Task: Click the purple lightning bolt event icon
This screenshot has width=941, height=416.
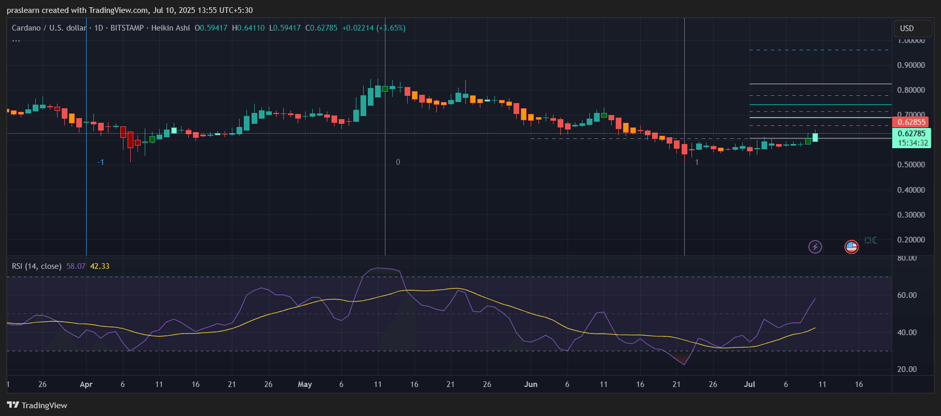Action: point(815,247)
